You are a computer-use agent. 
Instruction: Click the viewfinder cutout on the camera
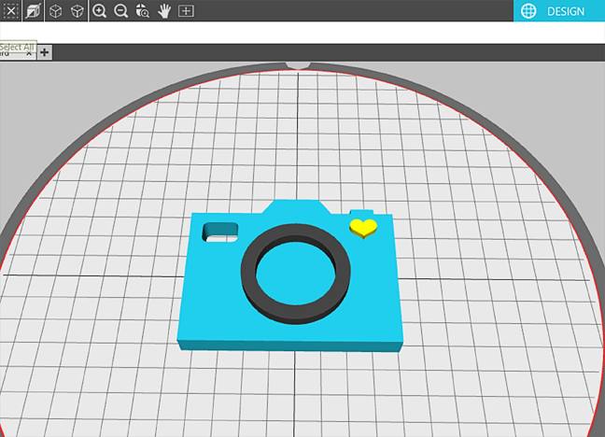pos(220,232)
